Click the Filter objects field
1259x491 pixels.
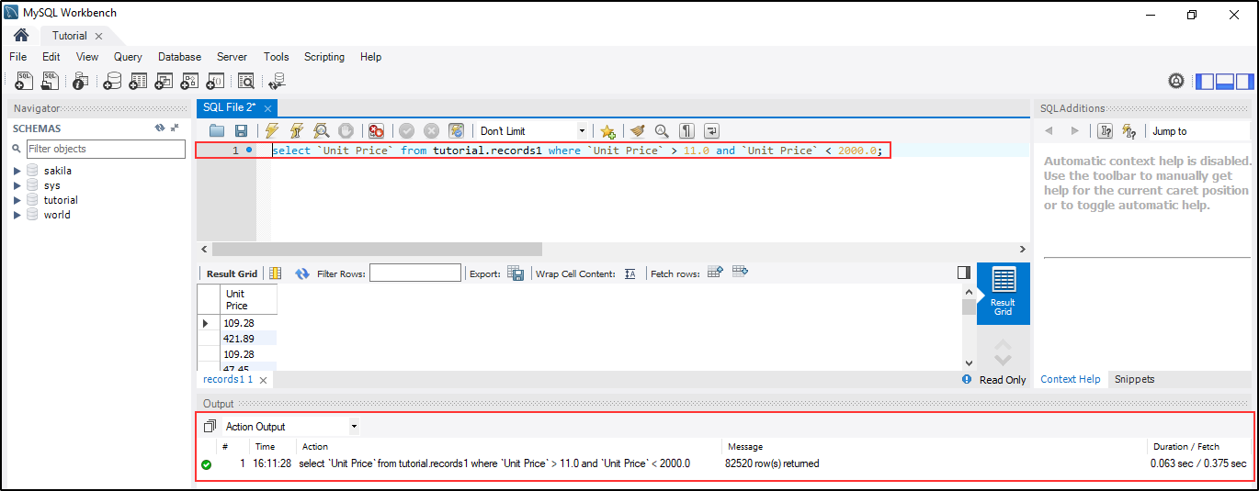(105, 149)
